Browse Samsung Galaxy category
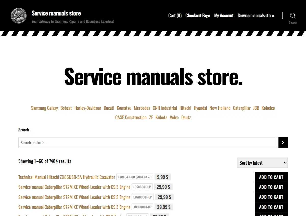This screenshot has width=306, height=216. tap(44, 108)
